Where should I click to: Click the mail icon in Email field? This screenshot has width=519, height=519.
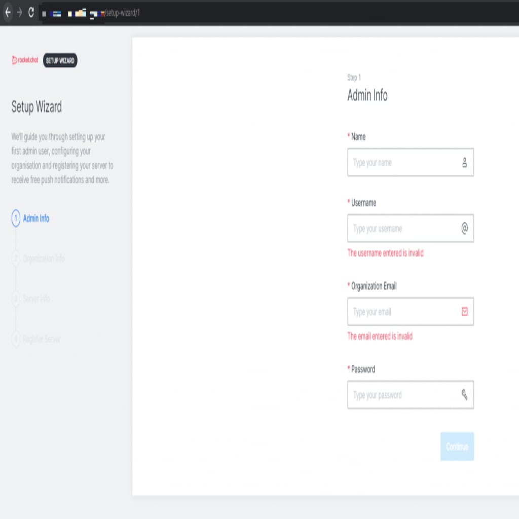464,312
